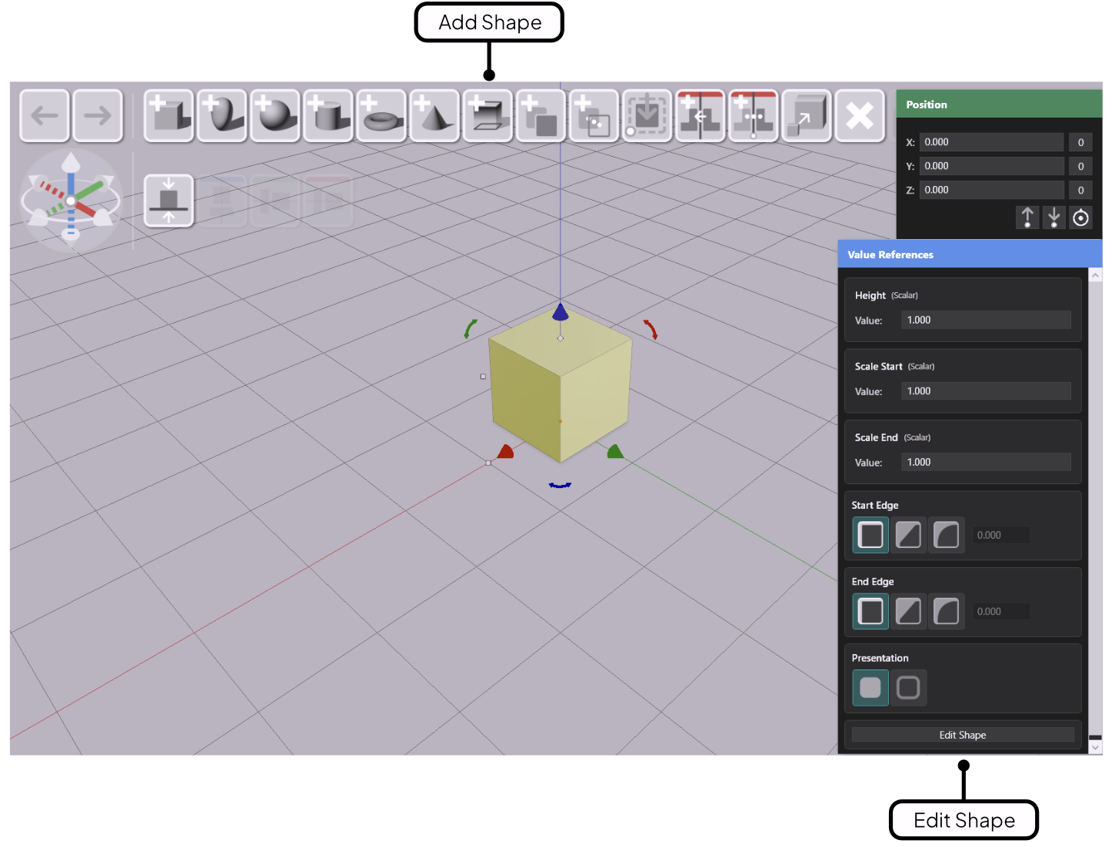The height and width of the screenshot is (847, 1115).
Task: Select the rounded Start Edge option
Action: [x=946, y=535]
